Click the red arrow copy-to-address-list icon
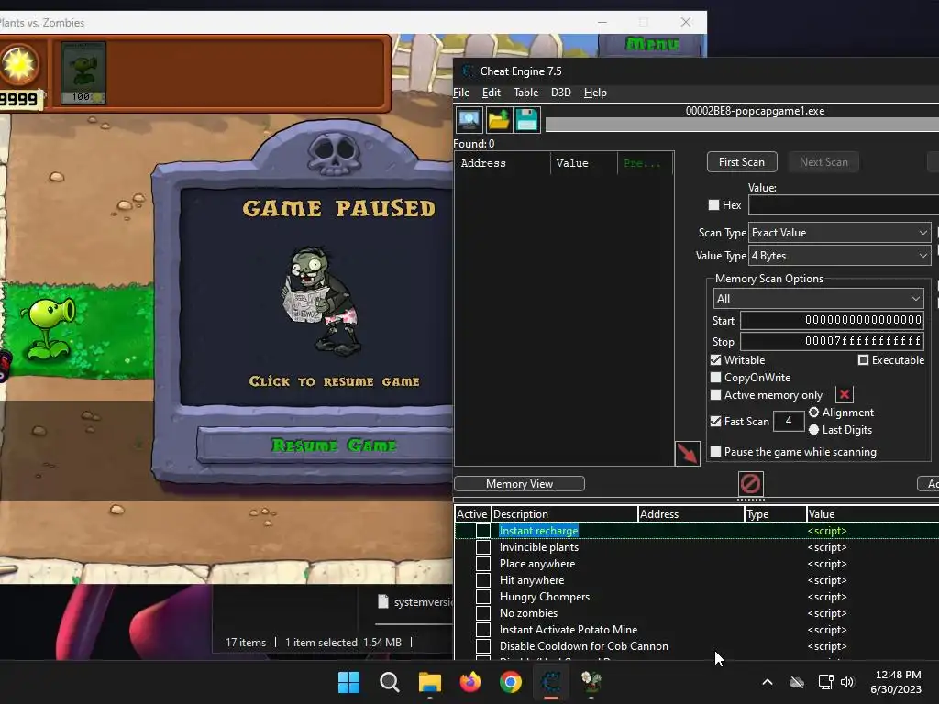939x704 pixels. pyautogui.click(x=688, y=453)
